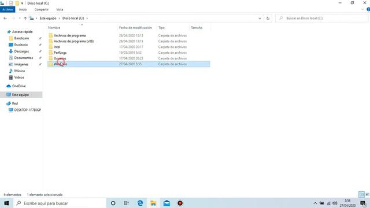Open DESKTOP-1F7E0GP network computer

pos(27,110)
